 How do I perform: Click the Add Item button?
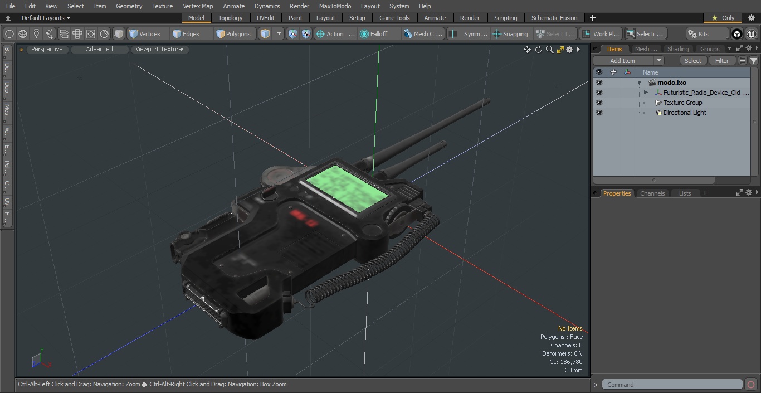(x=623, y=61)
